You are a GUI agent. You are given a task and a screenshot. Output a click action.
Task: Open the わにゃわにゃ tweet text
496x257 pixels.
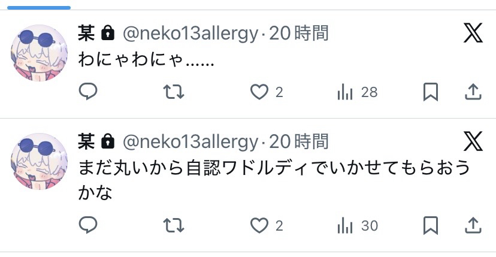146,60
